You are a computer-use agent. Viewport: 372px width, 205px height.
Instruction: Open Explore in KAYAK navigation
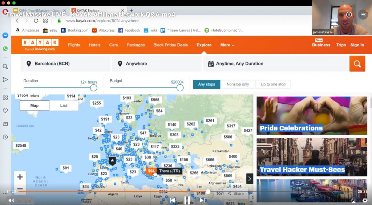pos(204,45)
